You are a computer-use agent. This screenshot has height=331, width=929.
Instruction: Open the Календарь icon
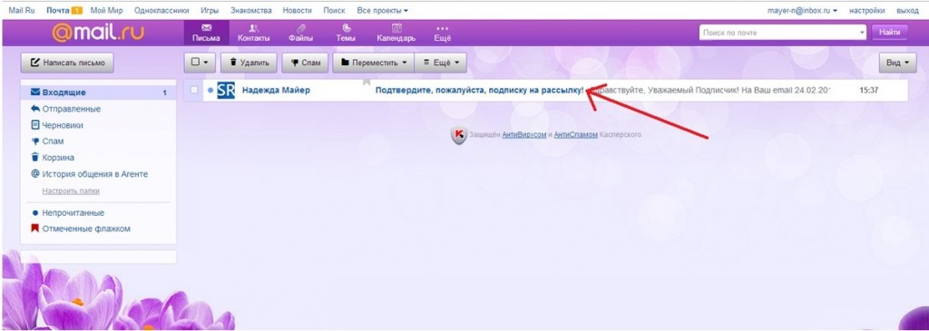(396, 28)
